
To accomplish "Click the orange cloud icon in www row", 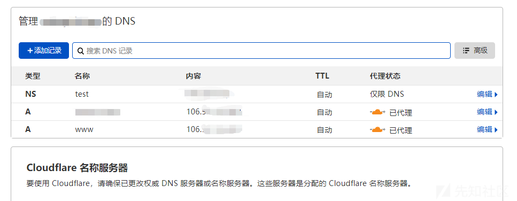I will click(377, 129).
